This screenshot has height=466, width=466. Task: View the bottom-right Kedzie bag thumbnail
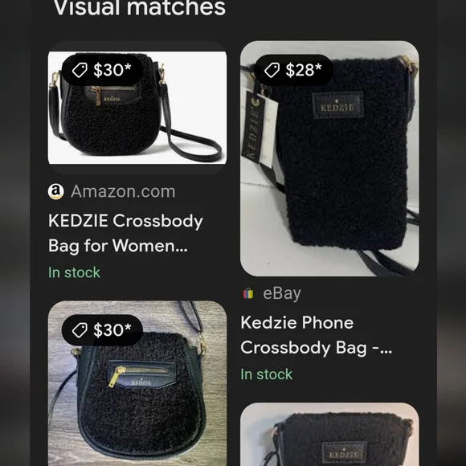click(x=329, y=434)
